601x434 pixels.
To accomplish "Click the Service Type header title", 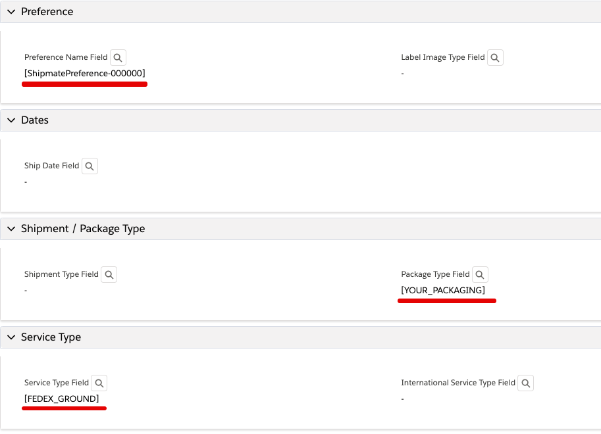I will (51, 337).
